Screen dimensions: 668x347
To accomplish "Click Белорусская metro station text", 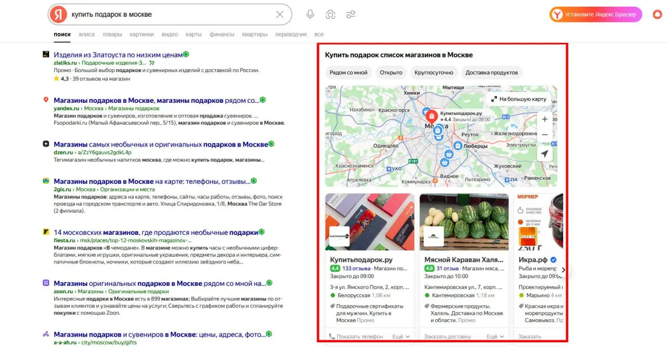I will coord(354,295).
